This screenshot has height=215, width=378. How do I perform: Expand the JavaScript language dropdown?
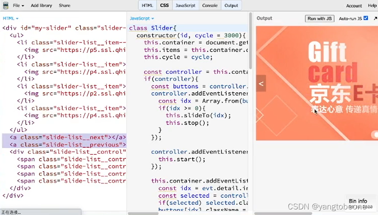point(142,18)
